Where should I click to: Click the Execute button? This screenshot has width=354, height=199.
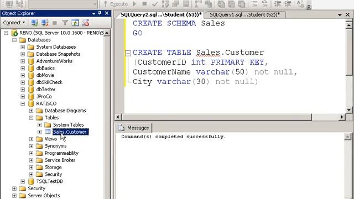[116, 4]
